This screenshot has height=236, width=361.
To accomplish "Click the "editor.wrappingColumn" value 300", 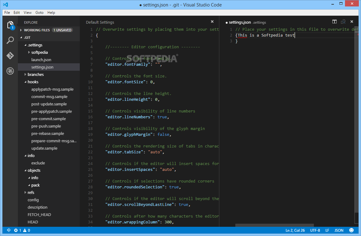I will point(168,222).
